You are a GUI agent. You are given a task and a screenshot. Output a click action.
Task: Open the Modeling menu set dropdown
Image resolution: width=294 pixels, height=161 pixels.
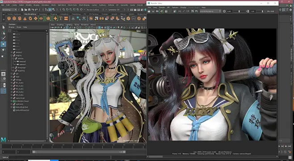pyautogui.click(x=9, y=9)
